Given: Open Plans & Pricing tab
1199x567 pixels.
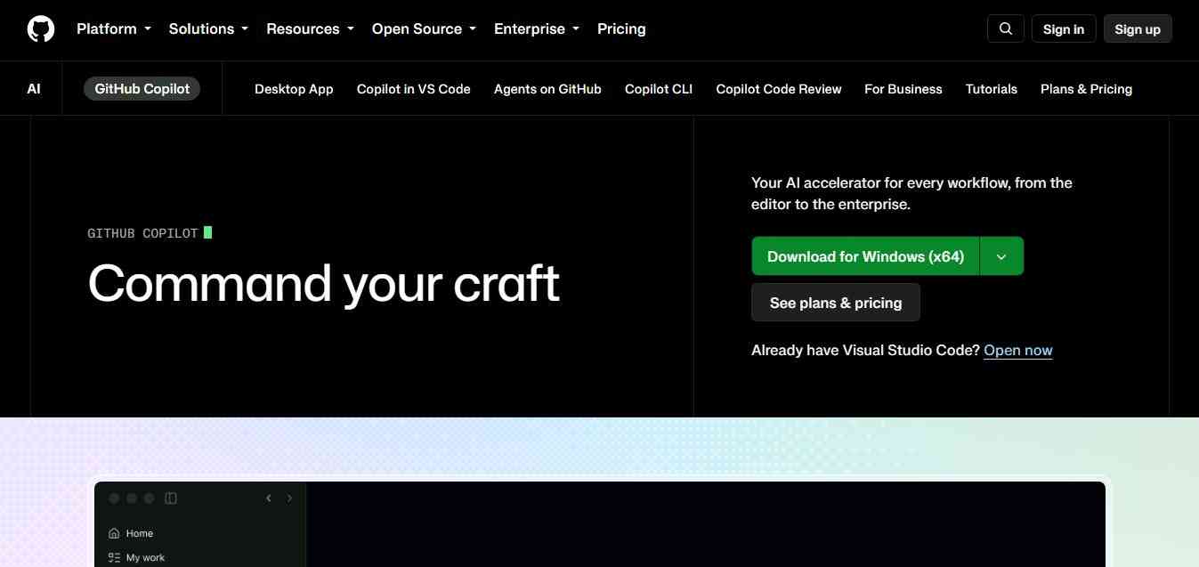Looking at the screenshot, I should point(1086,89).
